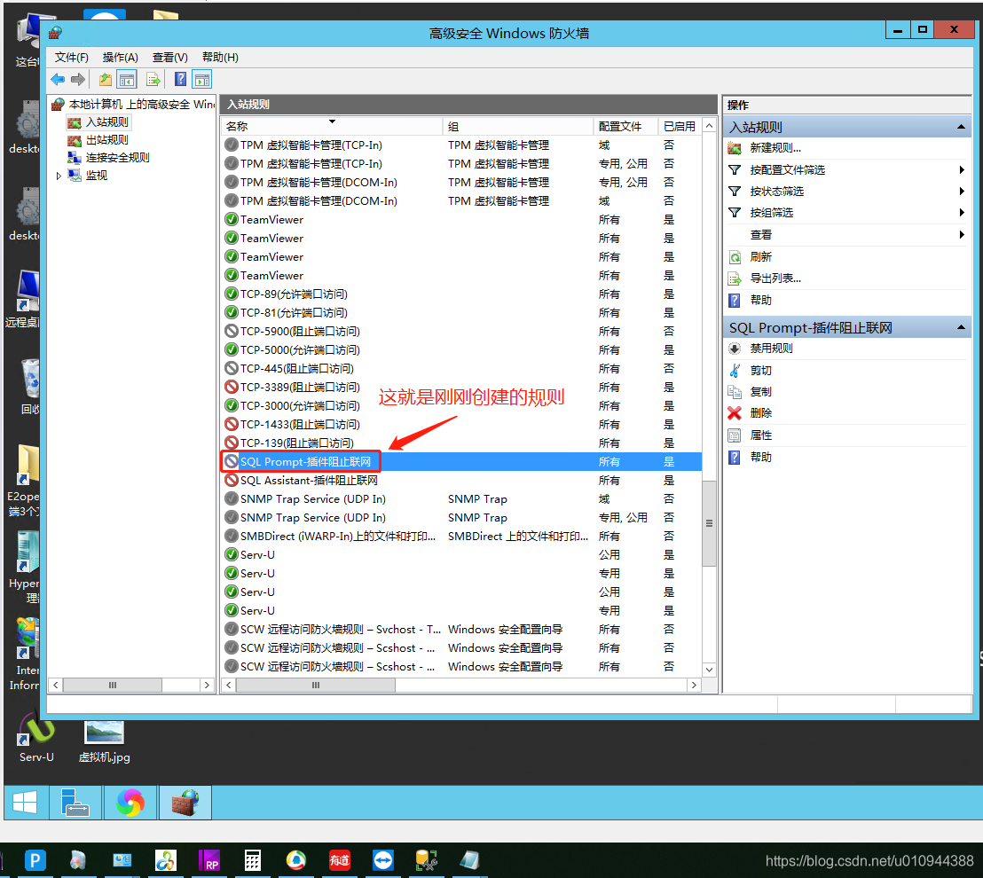This screenshot has height=878, width=983.
Task: Expand 按状态筛选 submenu arrow
Action: pos(962,192)
